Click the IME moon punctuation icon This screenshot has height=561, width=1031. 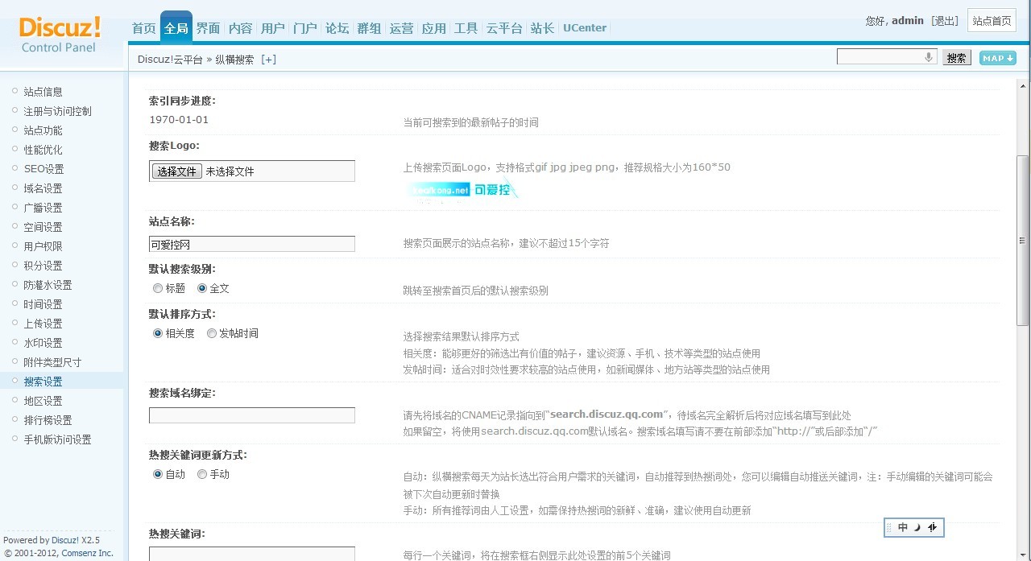[917, 527]
